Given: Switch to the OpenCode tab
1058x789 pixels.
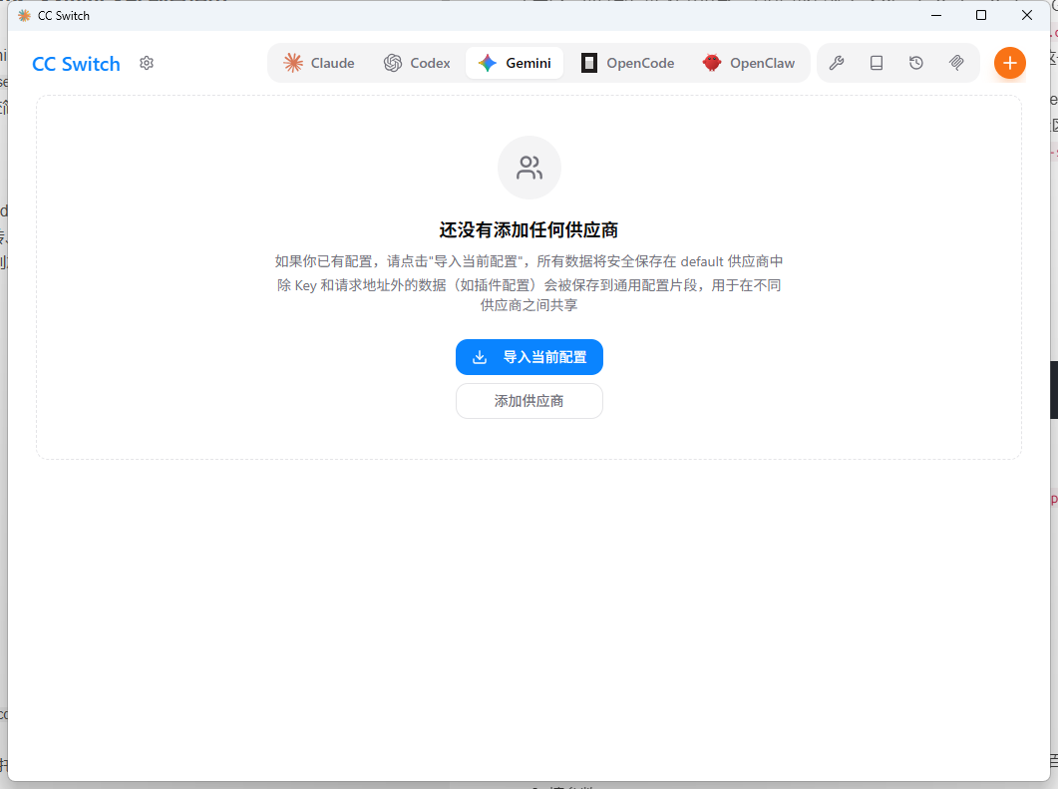Looking at the screenshot, I should pos(628,62).
